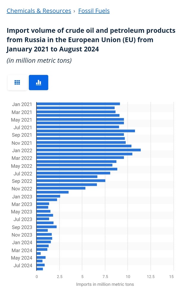Click the chart title heading text
This screenshot has width=182, height=298.
[x=91, y=40]
